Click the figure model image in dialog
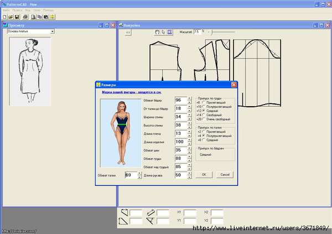The image size is (332, 234). [121, 133]
